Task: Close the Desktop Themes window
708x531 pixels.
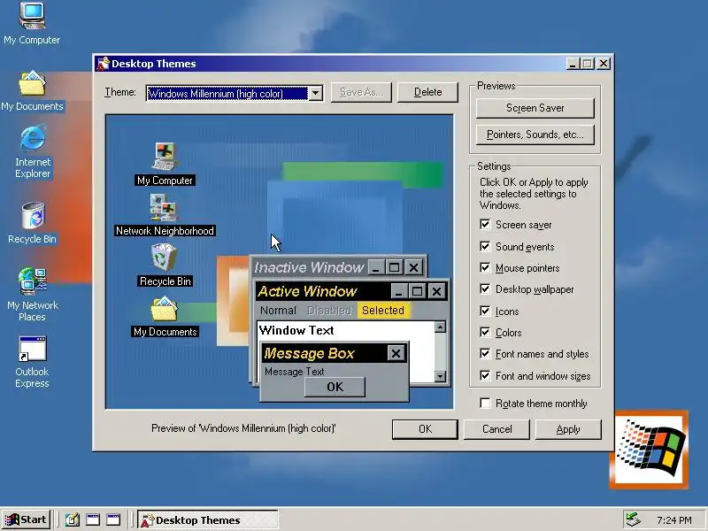Action: 604,64
